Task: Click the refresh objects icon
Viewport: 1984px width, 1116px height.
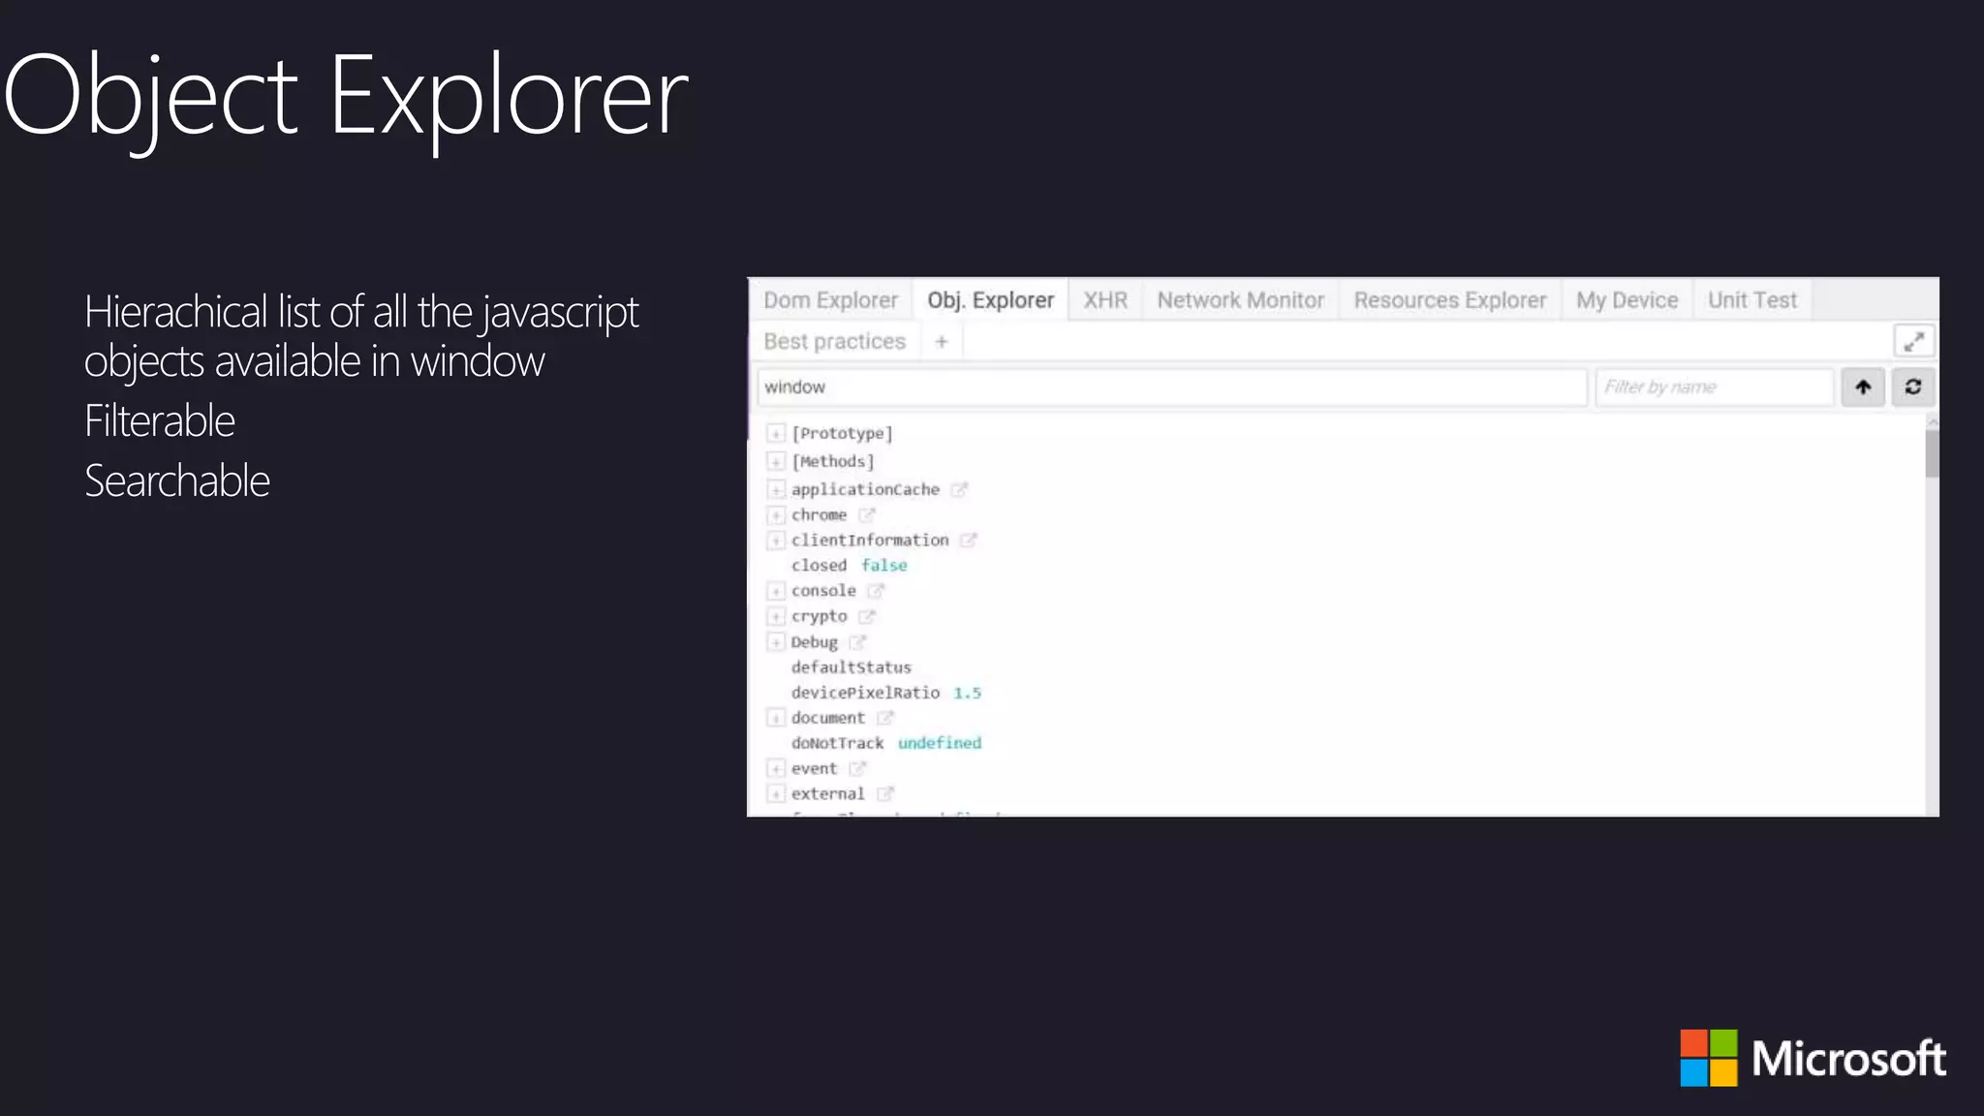Action: tap(1913, 387)
